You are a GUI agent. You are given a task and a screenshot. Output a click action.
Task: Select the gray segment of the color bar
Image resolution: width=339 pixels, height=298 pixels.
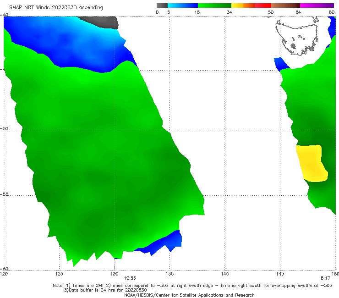tap(162, 6)
